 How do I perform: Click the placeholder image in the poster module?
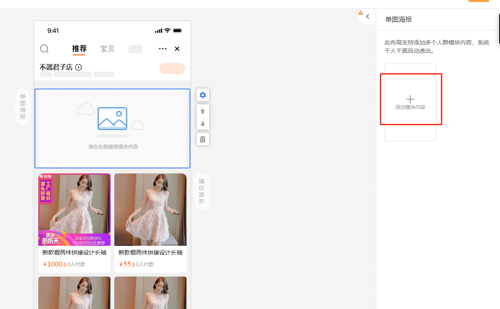click(112, 119)
